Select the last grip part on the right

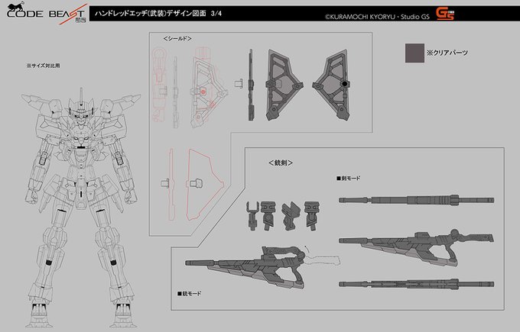pos(312,215)
